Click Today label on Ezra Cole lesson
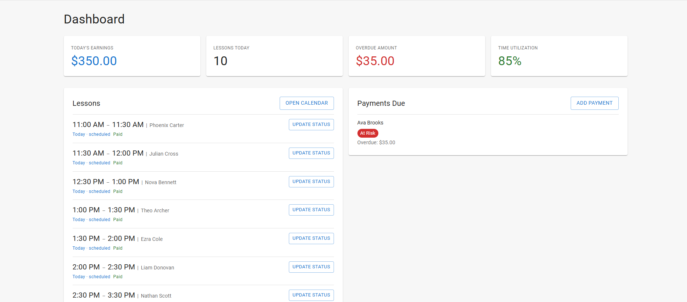The height and width of the screenshot is (302, 687). (x=79, y=248)
